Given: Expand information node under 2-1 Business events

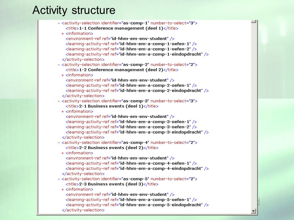Looking at the screenshot, I should click(x=62, y=112).
